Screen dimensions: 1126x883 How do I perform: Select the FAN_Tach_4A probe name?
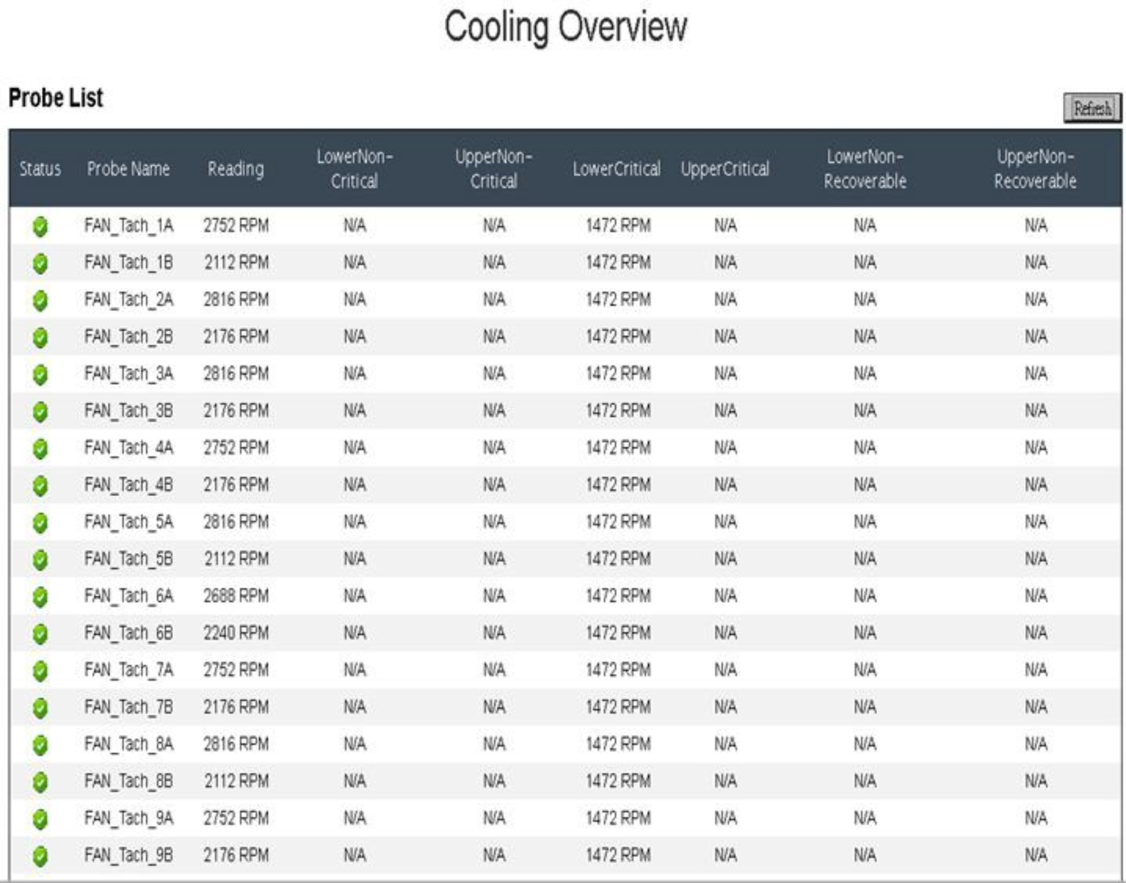(129, 448)
